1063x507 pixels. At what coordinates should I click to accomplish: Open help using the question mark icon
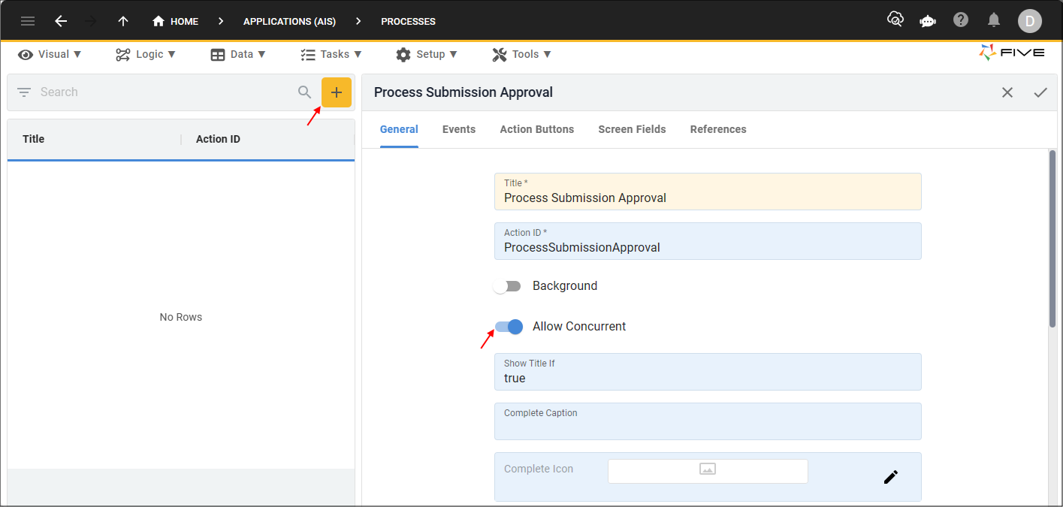pyautogui.click(x=960, y=20)
